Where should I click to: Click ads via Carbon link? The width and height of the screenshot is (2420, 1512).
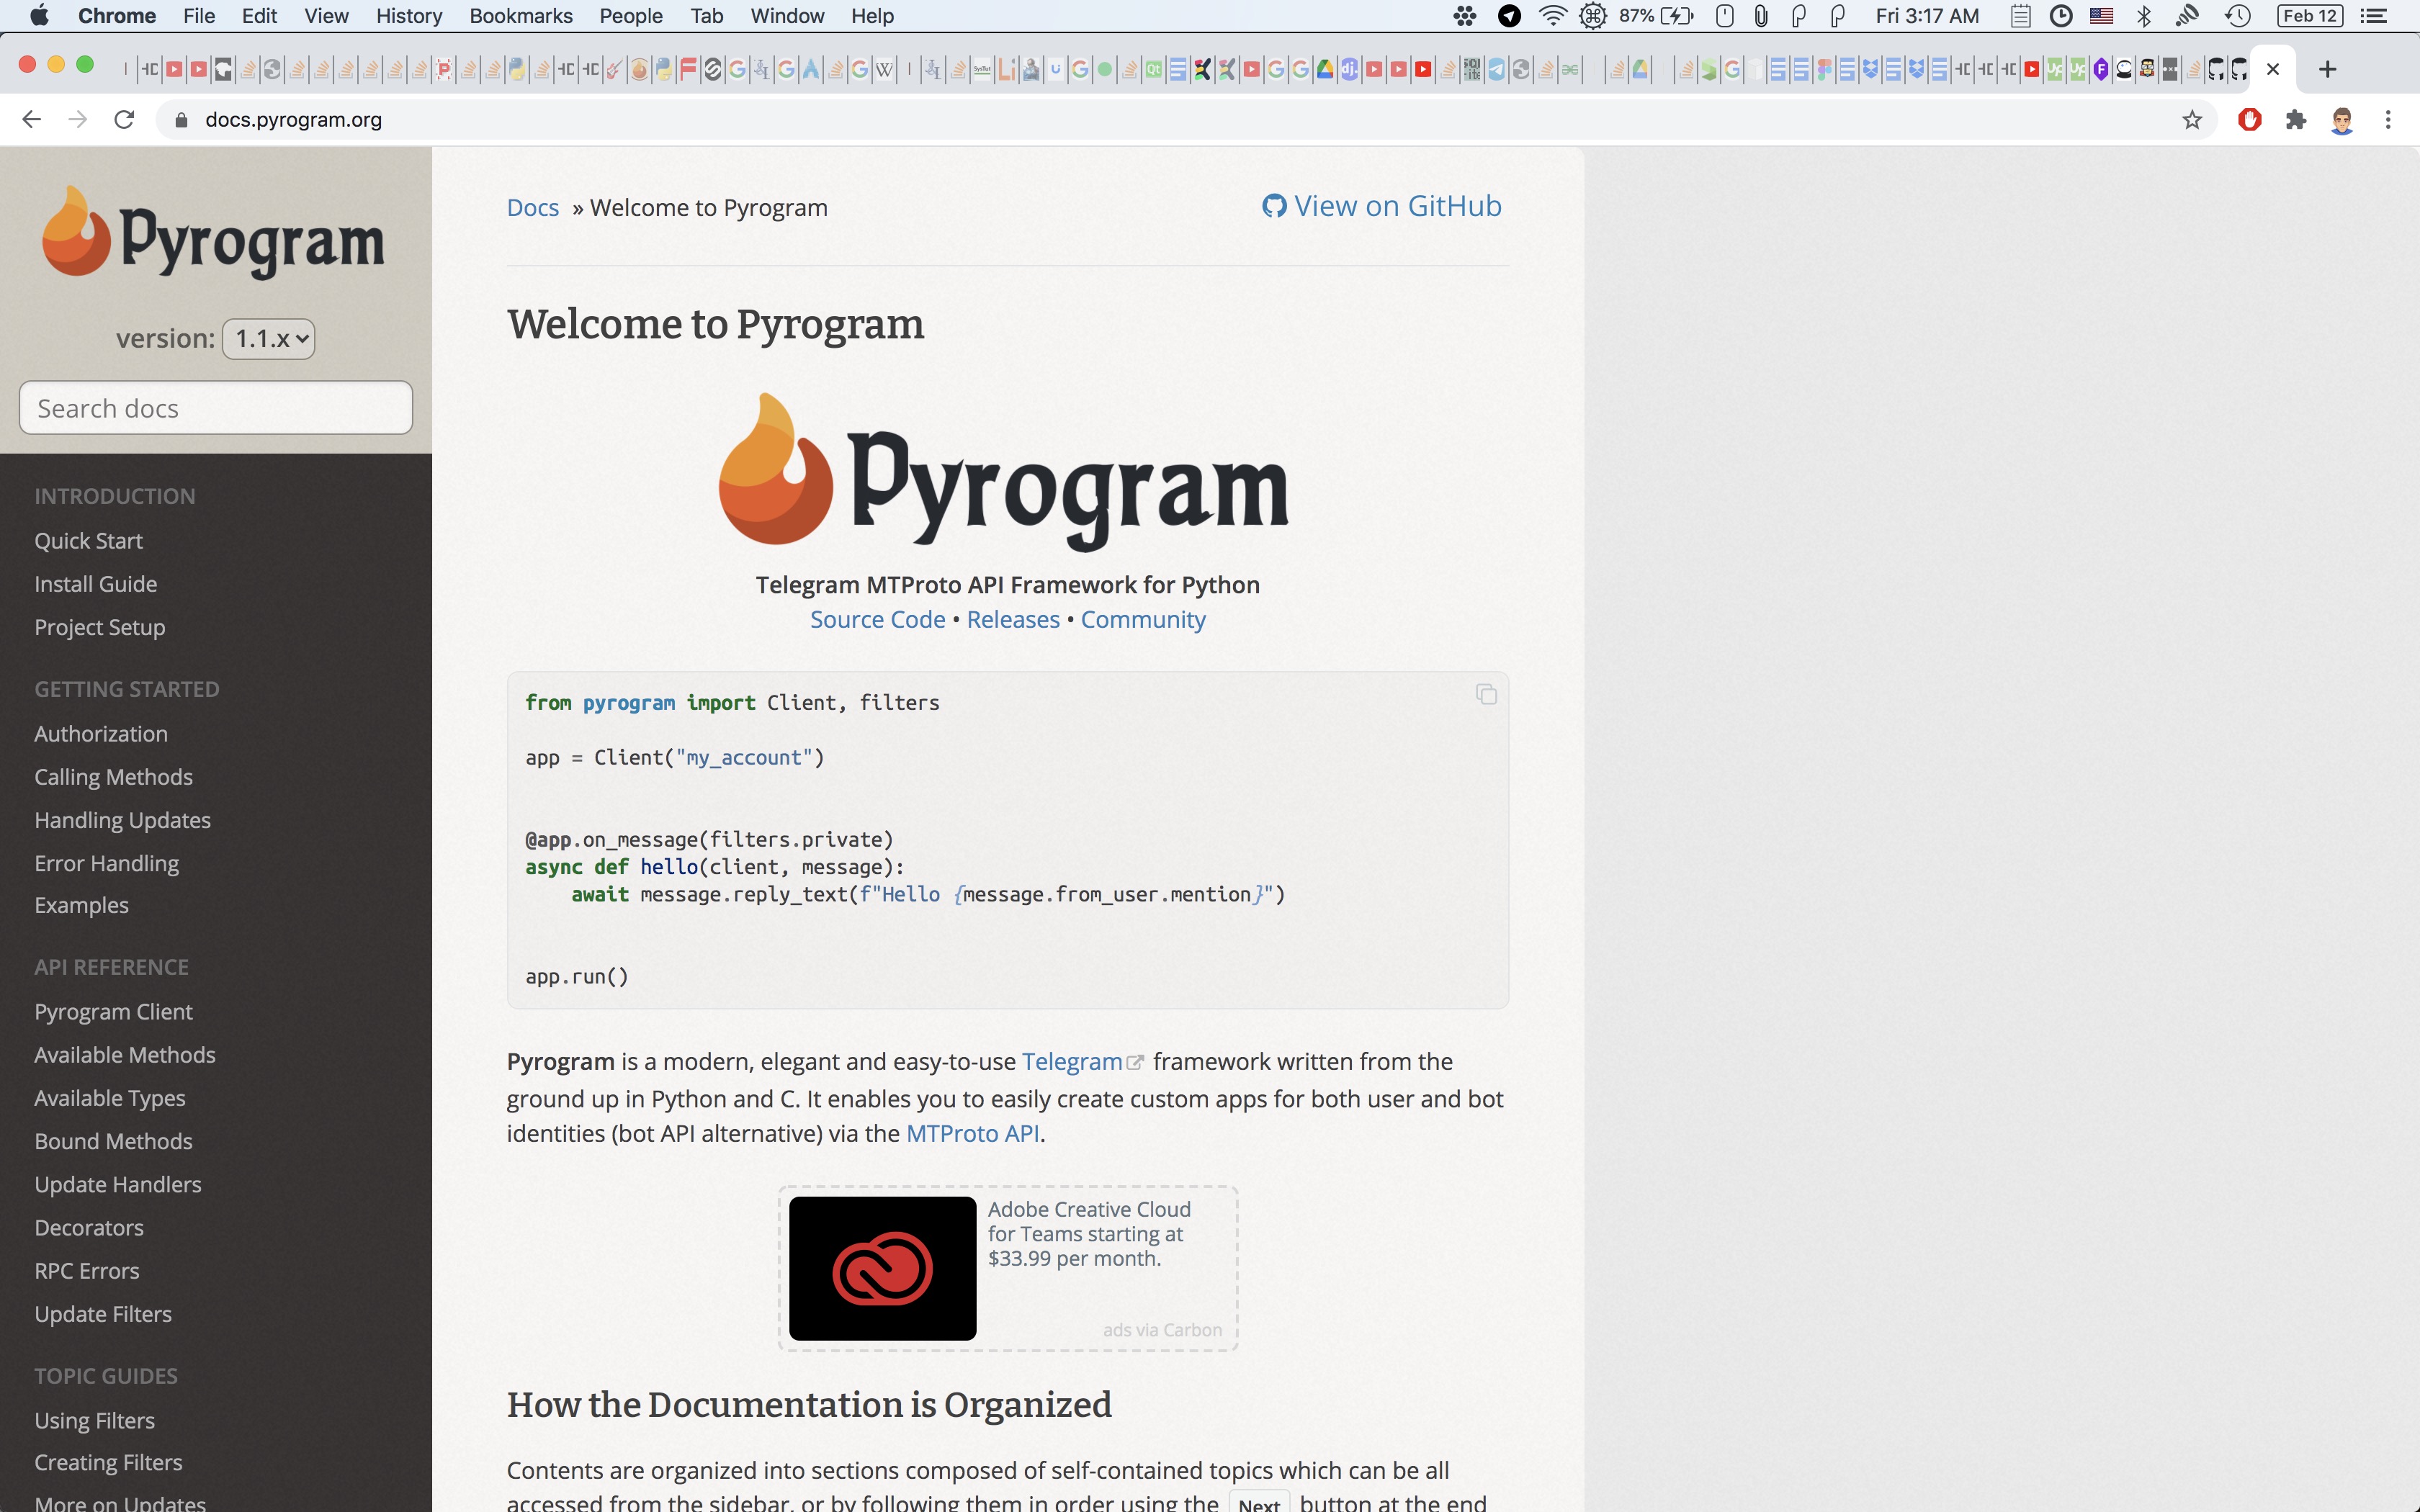(1162, 1330)
